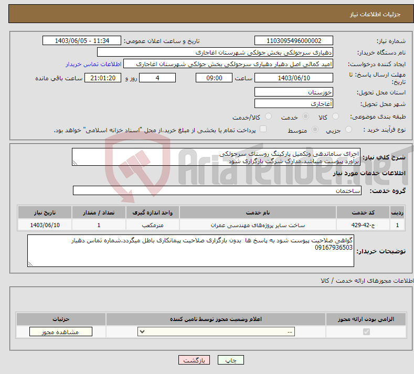Click the نام دستگاه خریدار field

pos(215,52)
